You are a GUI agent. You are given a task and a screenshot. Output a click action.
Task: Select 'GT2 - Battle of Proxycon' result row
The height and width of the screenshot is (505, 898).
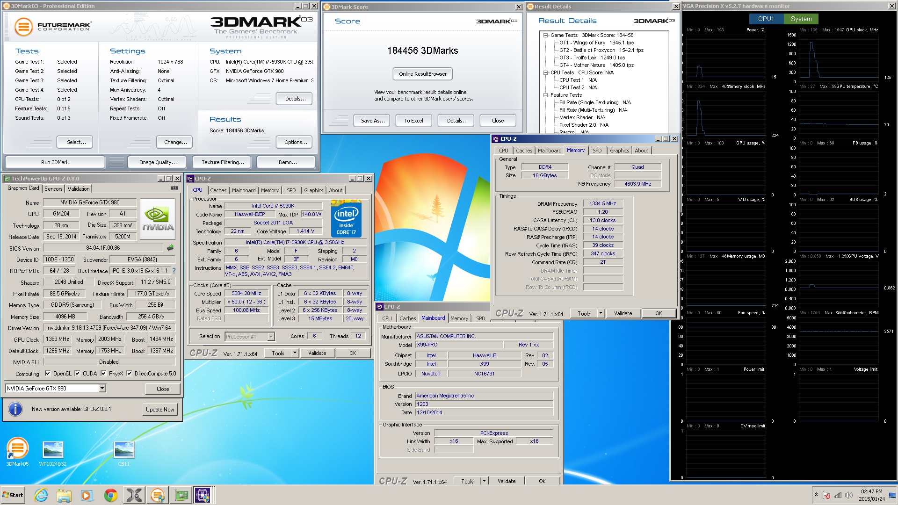point(601,50)
